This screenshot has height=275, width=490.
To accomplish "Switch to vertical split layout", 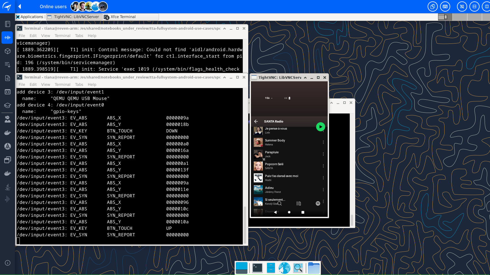I will (487, 6).
